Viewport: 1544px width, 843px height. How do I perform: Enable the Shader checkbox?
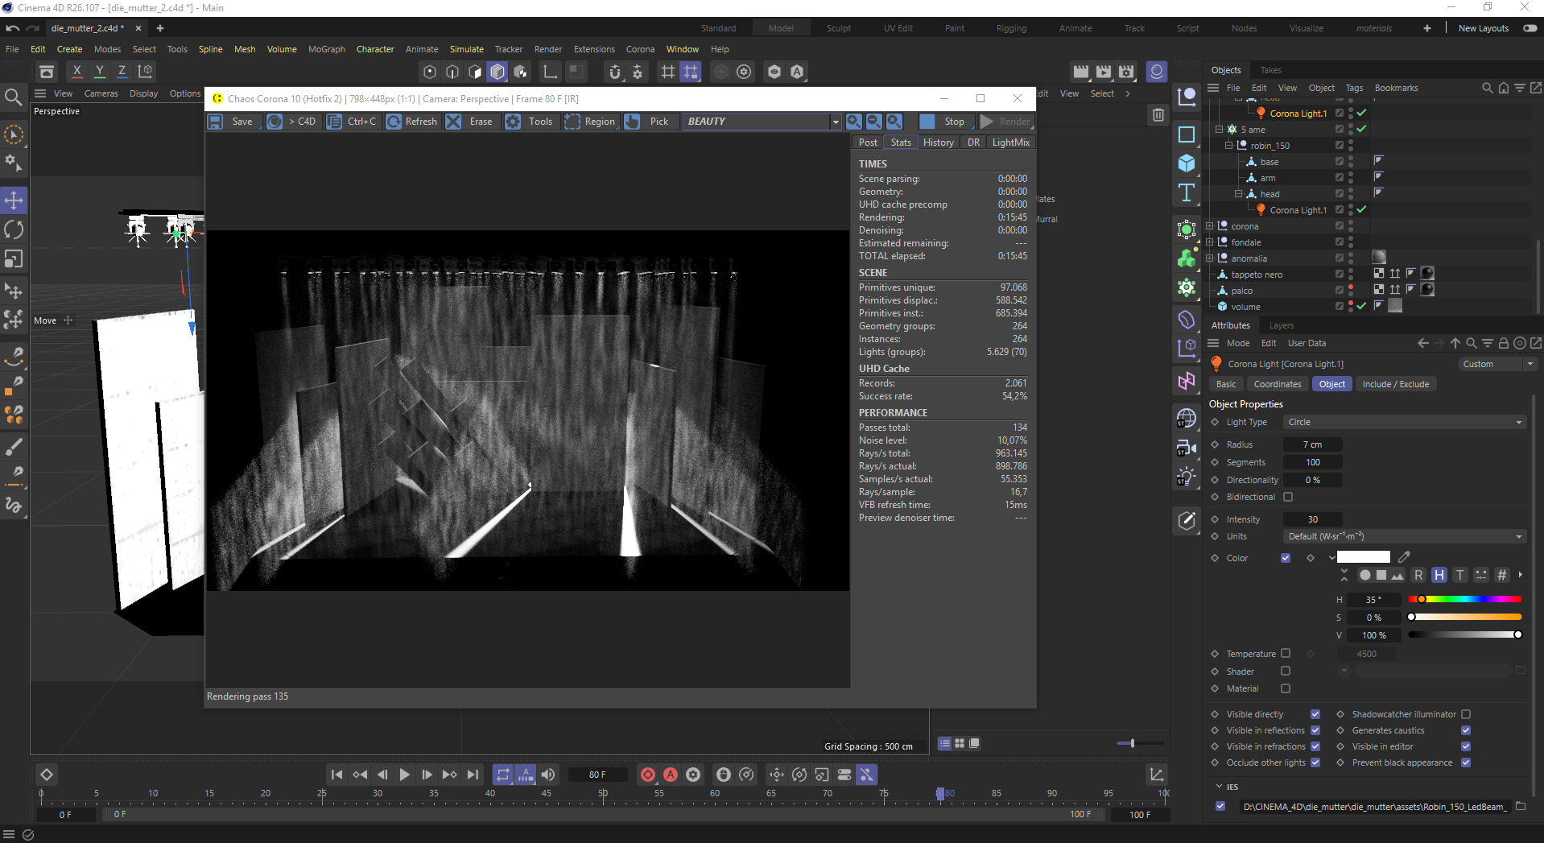click(1286, 672)
